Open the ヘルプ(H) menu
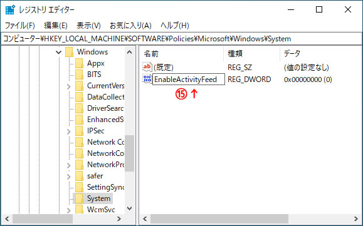The width and height of the screenshot is (363, 226). click(175, 26)
